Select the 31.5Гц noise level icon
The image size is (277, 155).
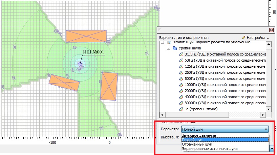click(182, 54)
